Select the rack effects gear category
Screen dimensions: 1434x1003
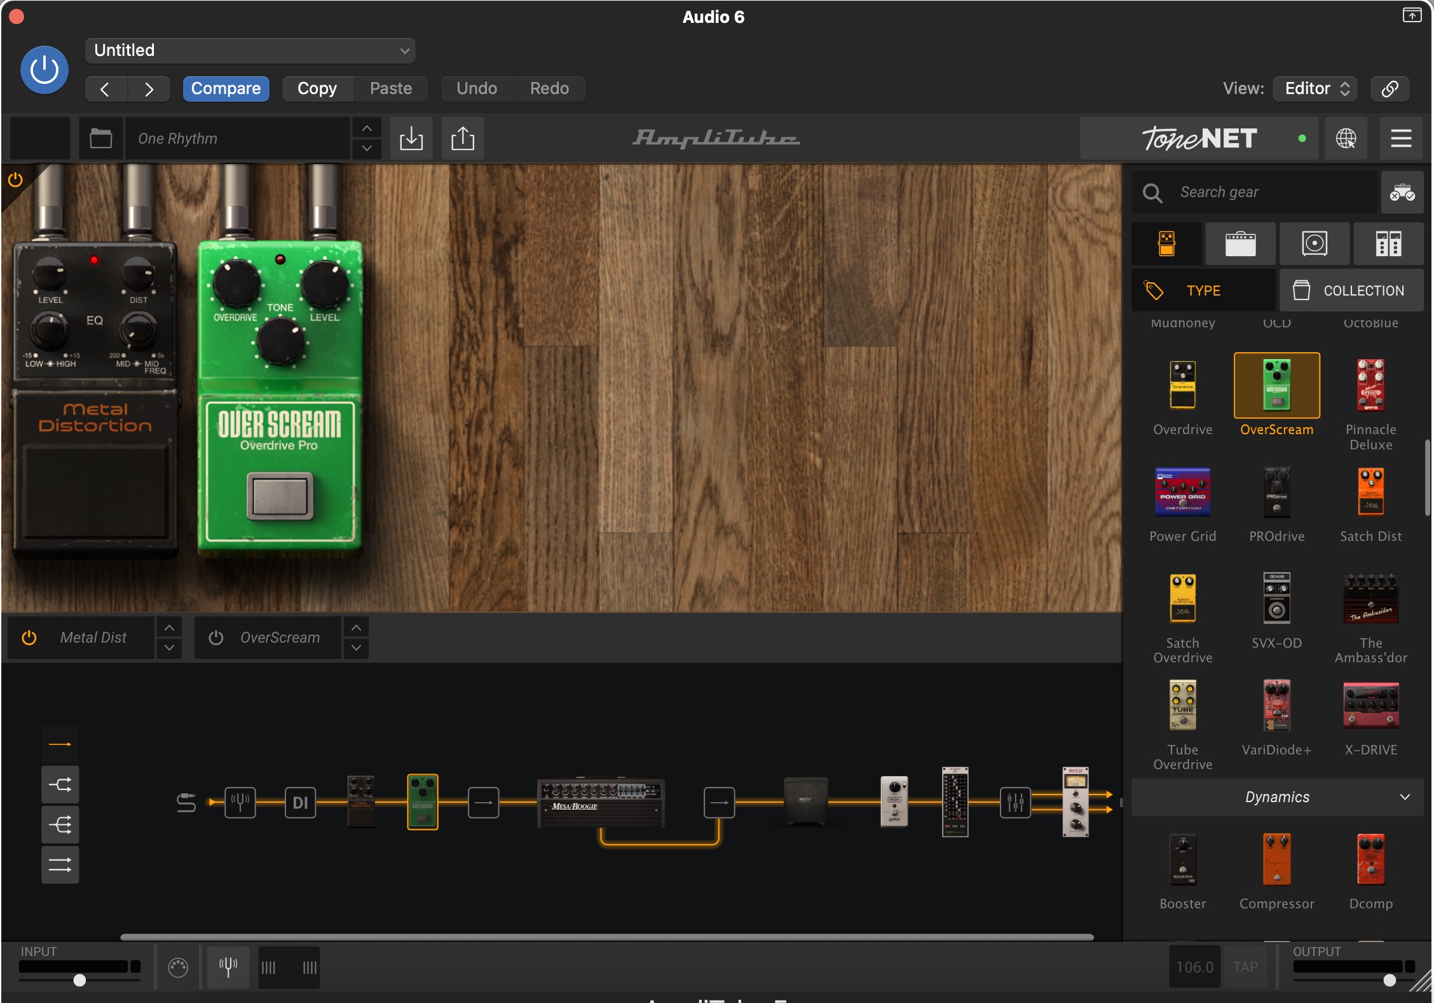1388,243
